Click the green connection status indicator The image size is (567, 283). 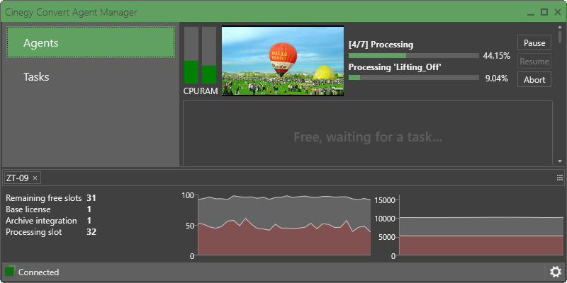point(9,272)
